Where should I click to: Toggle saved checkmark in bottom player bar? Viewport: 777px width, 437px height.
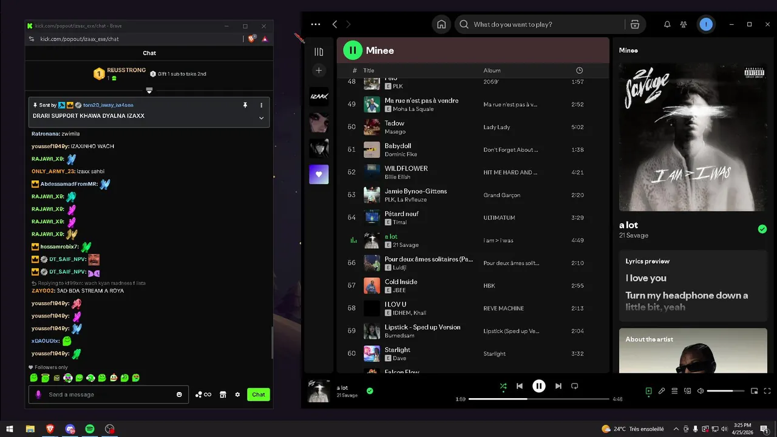pos(370,391)
